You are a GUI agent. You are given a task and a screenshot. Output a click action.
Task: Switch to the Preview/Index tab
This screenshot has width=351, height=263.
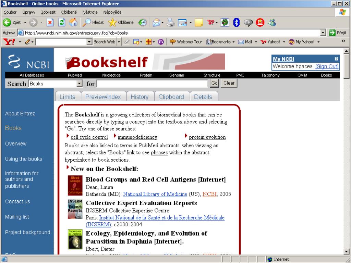[104, 97]
